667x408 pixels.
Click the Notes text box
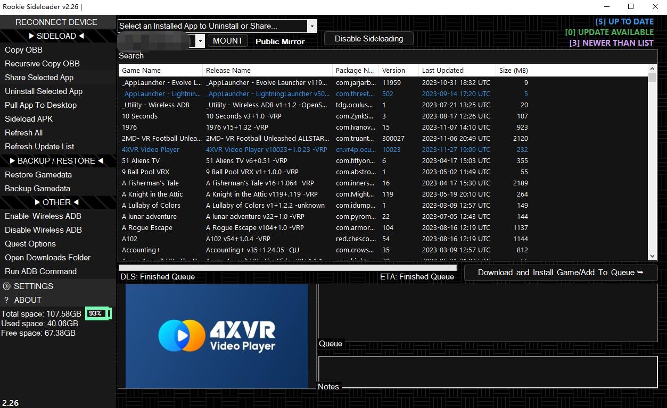point(488,372)
